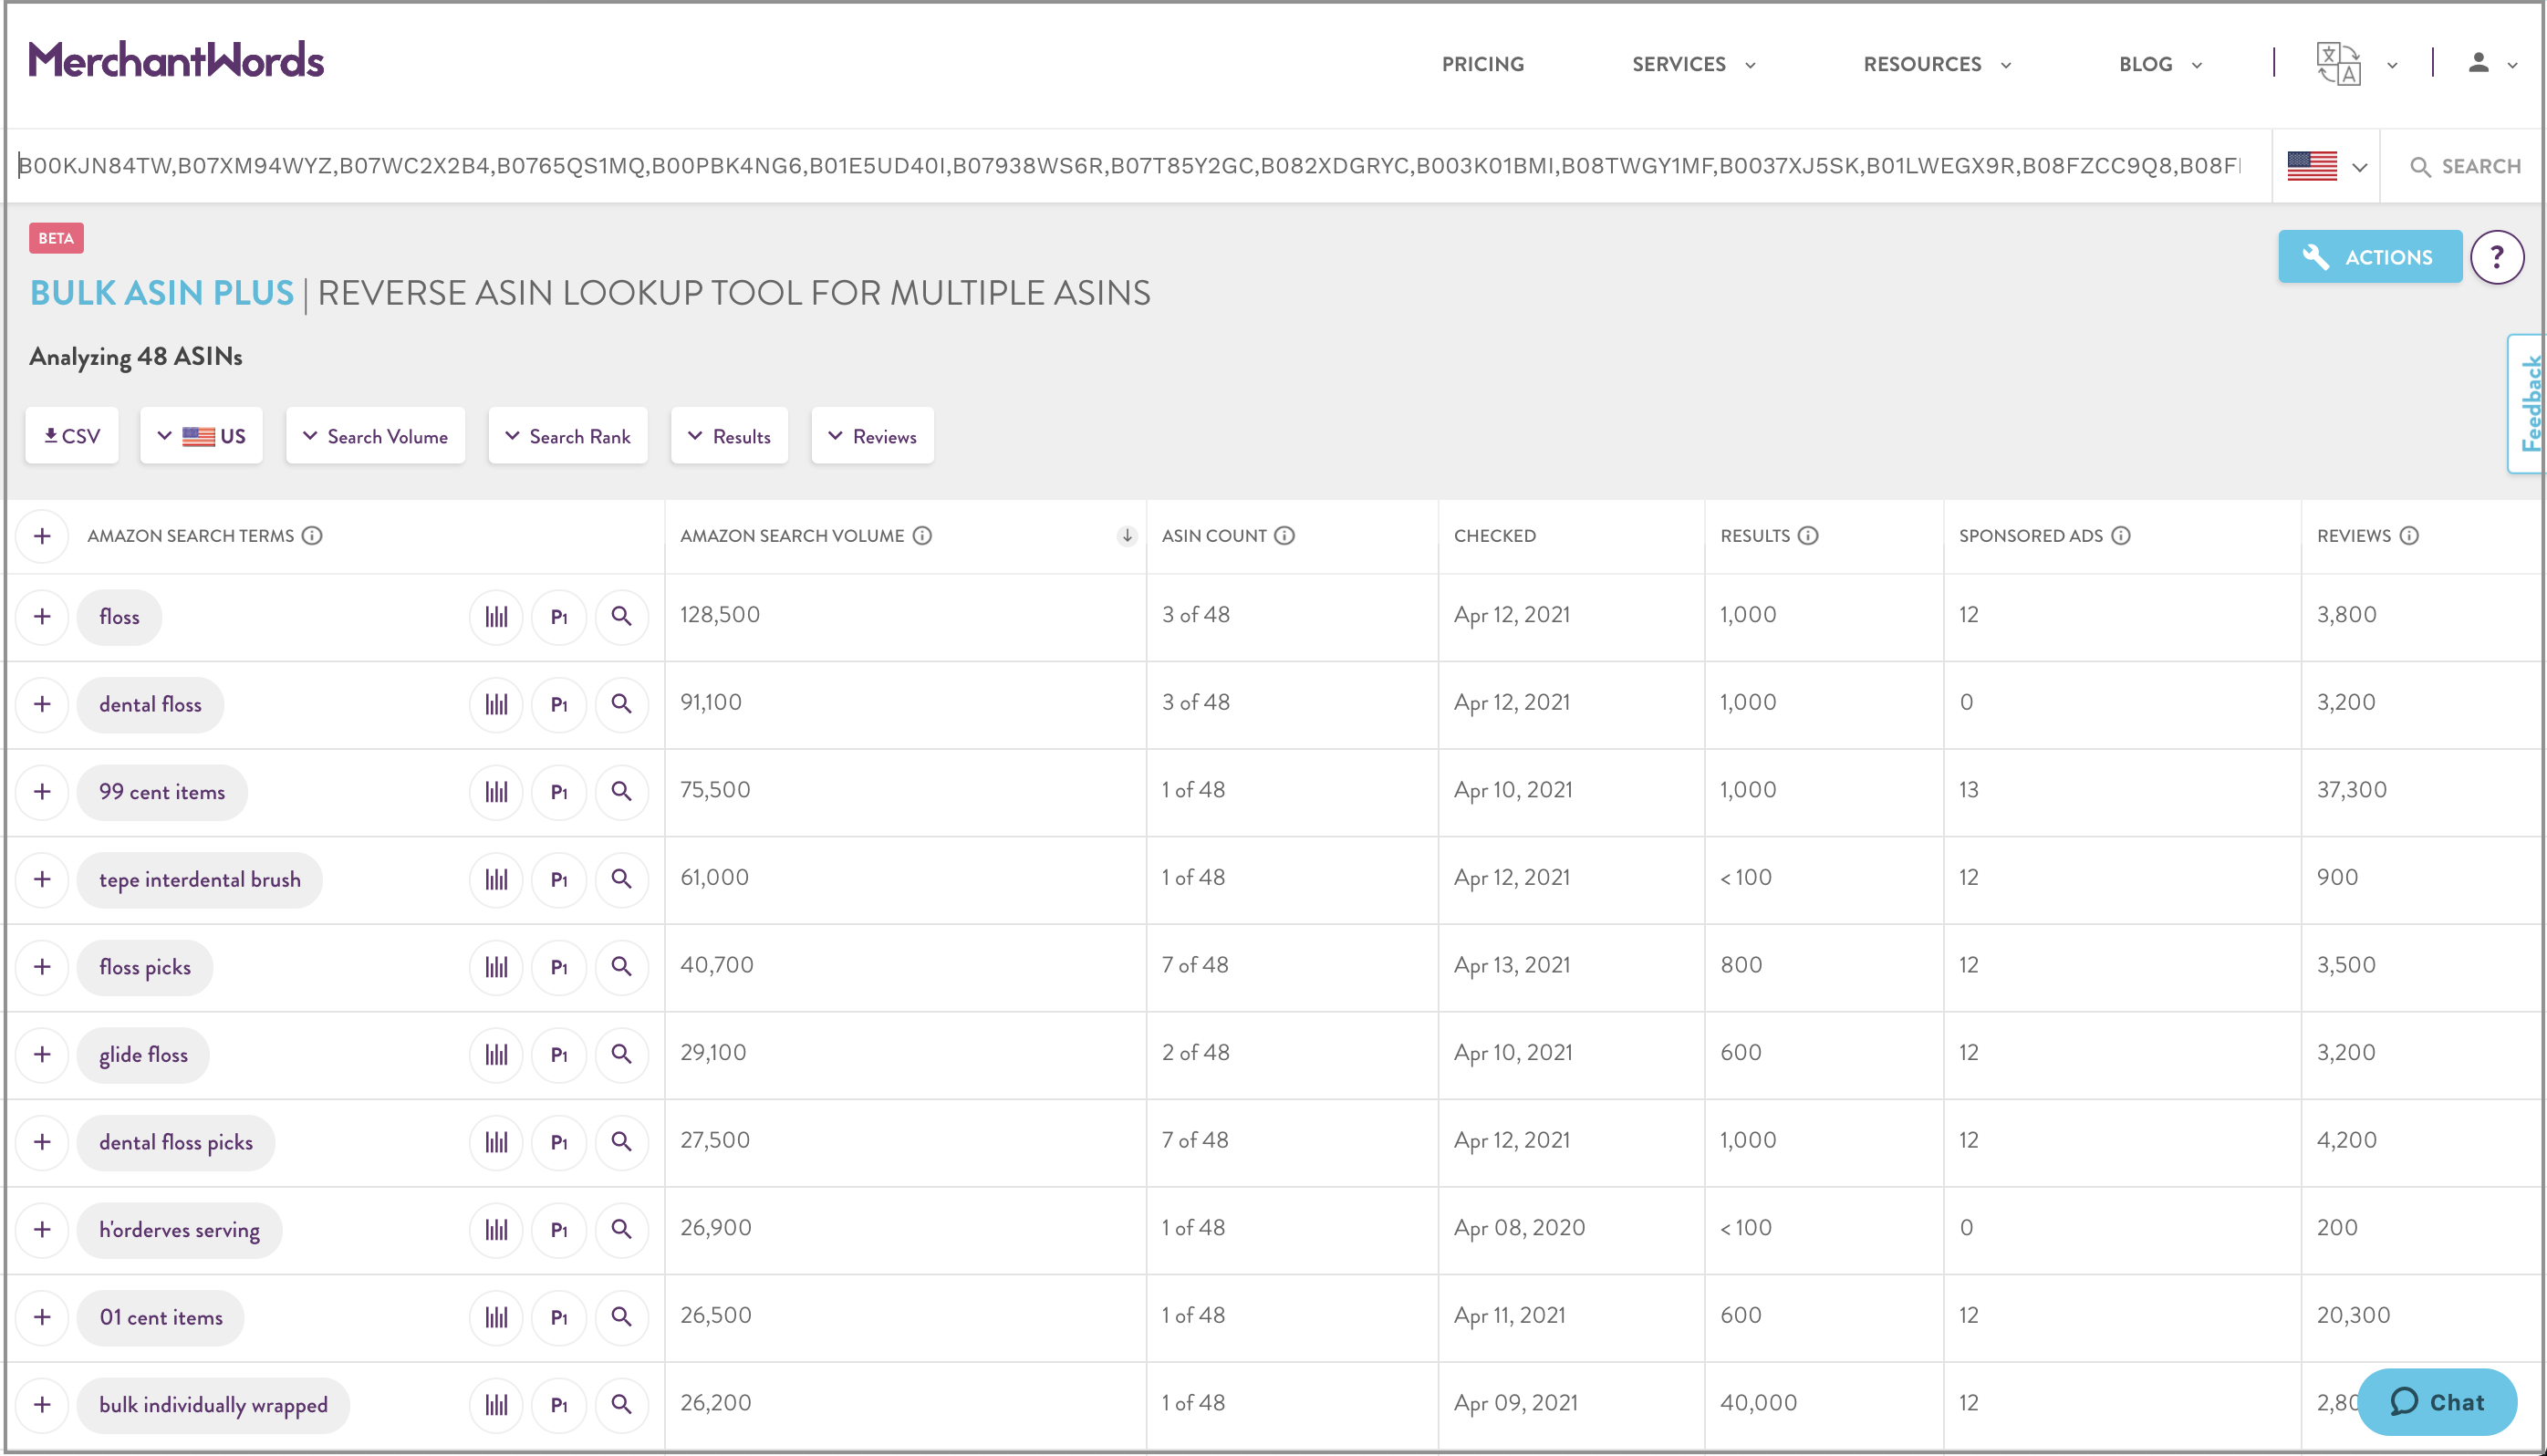
Task: Open the chart icon for tepe interdental brush
Action: tap(496, 879)
